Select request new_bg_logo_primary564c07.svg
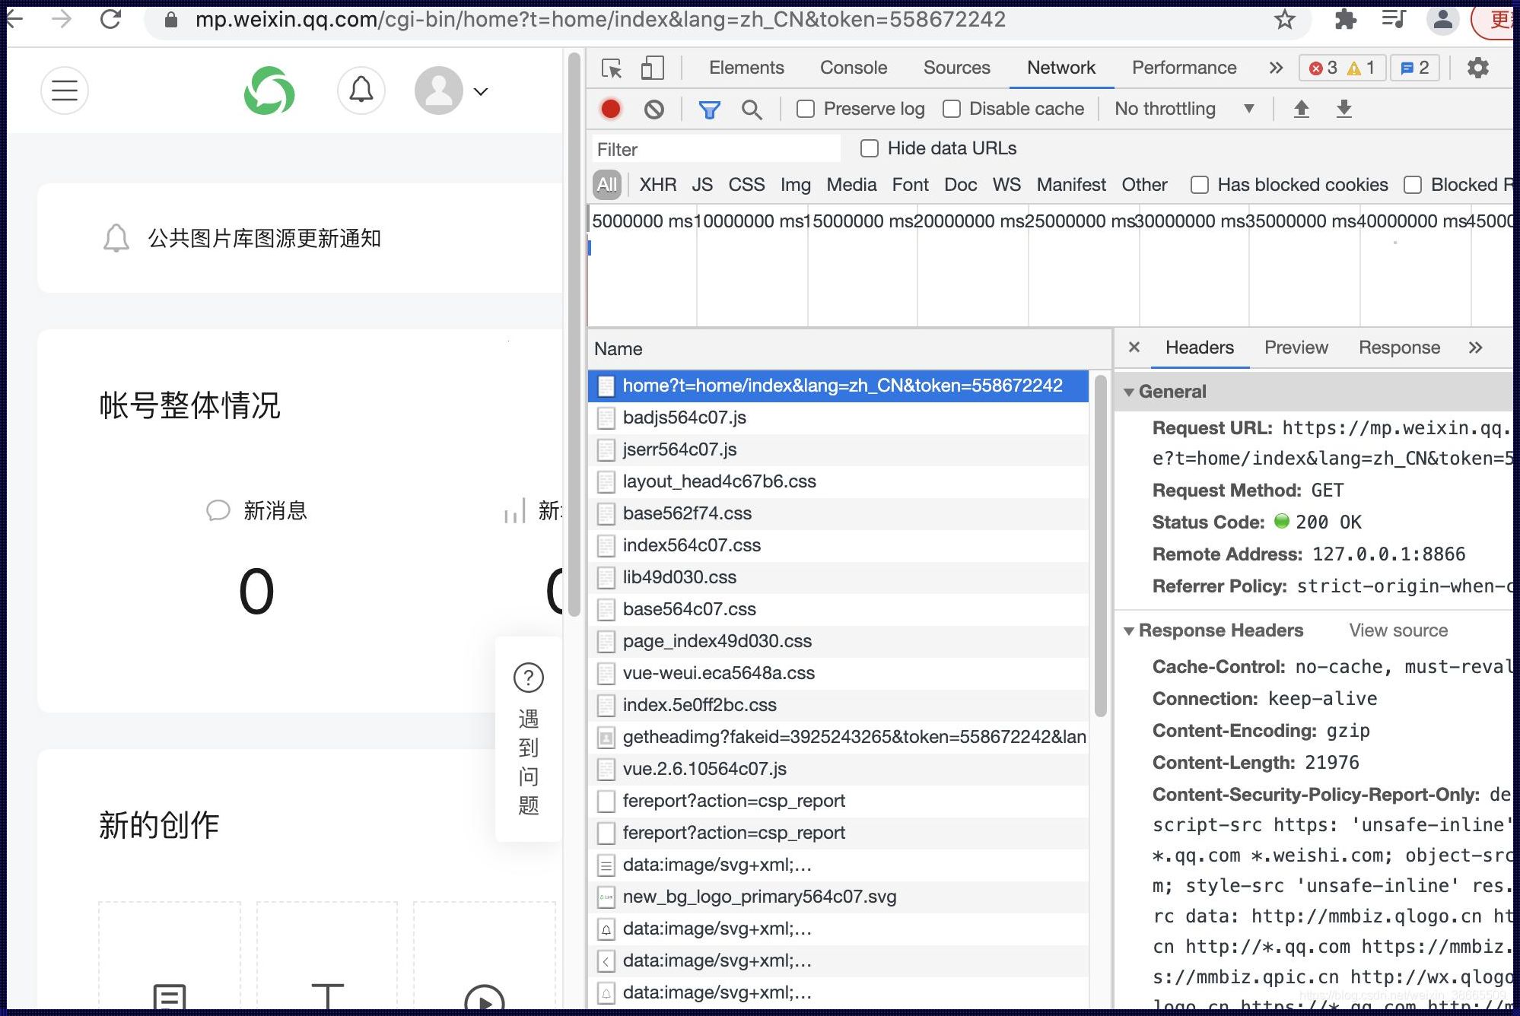The width and height of the screenshot is (1520, 1016). 838,897
